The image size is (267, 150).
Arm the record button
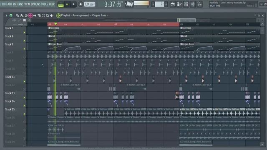[x=81, y=4]
